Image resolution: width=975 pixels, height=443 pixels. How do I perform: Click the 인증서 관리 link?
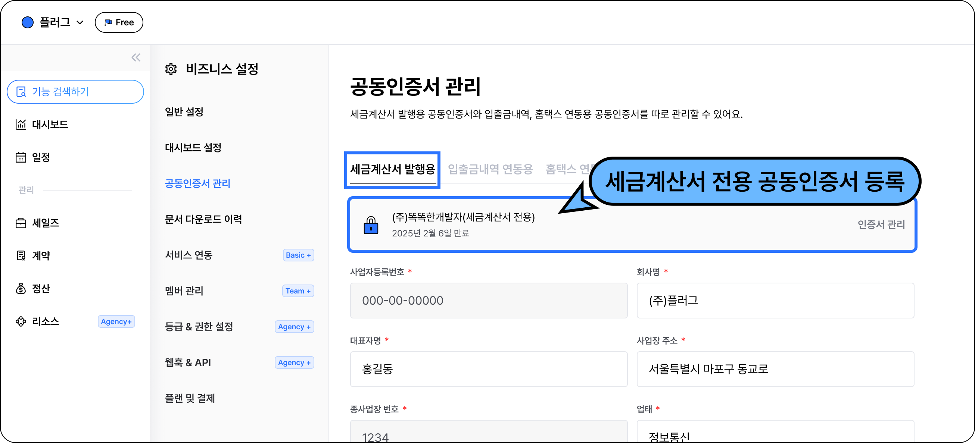881,225
